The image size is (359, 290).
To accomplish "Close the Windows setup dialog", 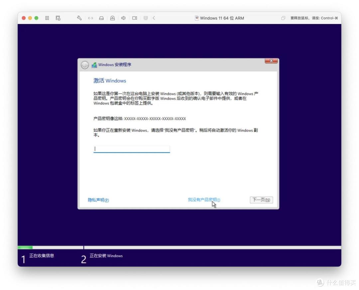I will [x=271, y=61].
